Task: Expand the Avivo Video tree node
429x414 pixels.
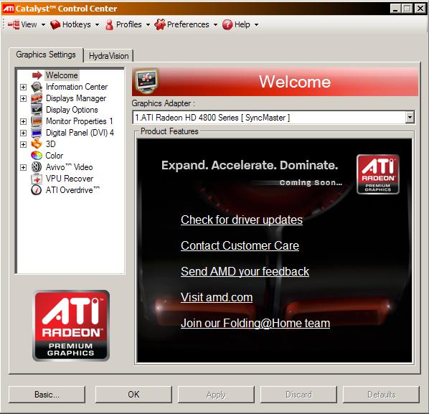Action: click(23, 167)
